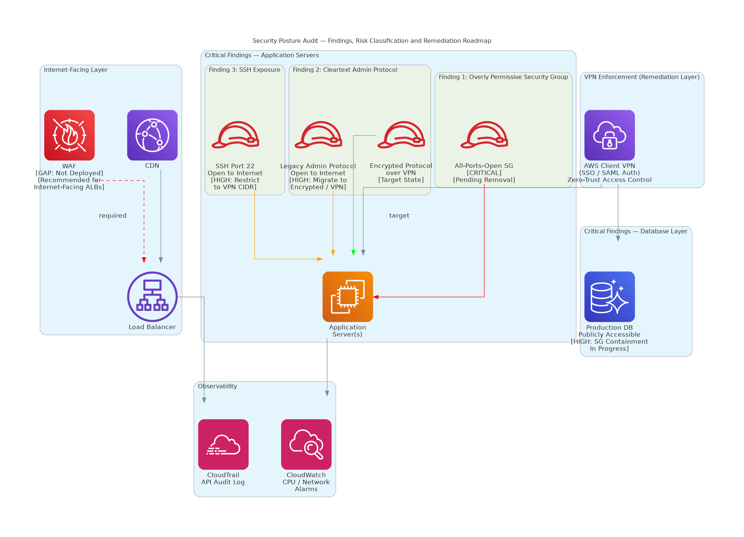
Task: Click the orange Application Server(s) icon
Action: pyautogui.click(x=348, y=297)
